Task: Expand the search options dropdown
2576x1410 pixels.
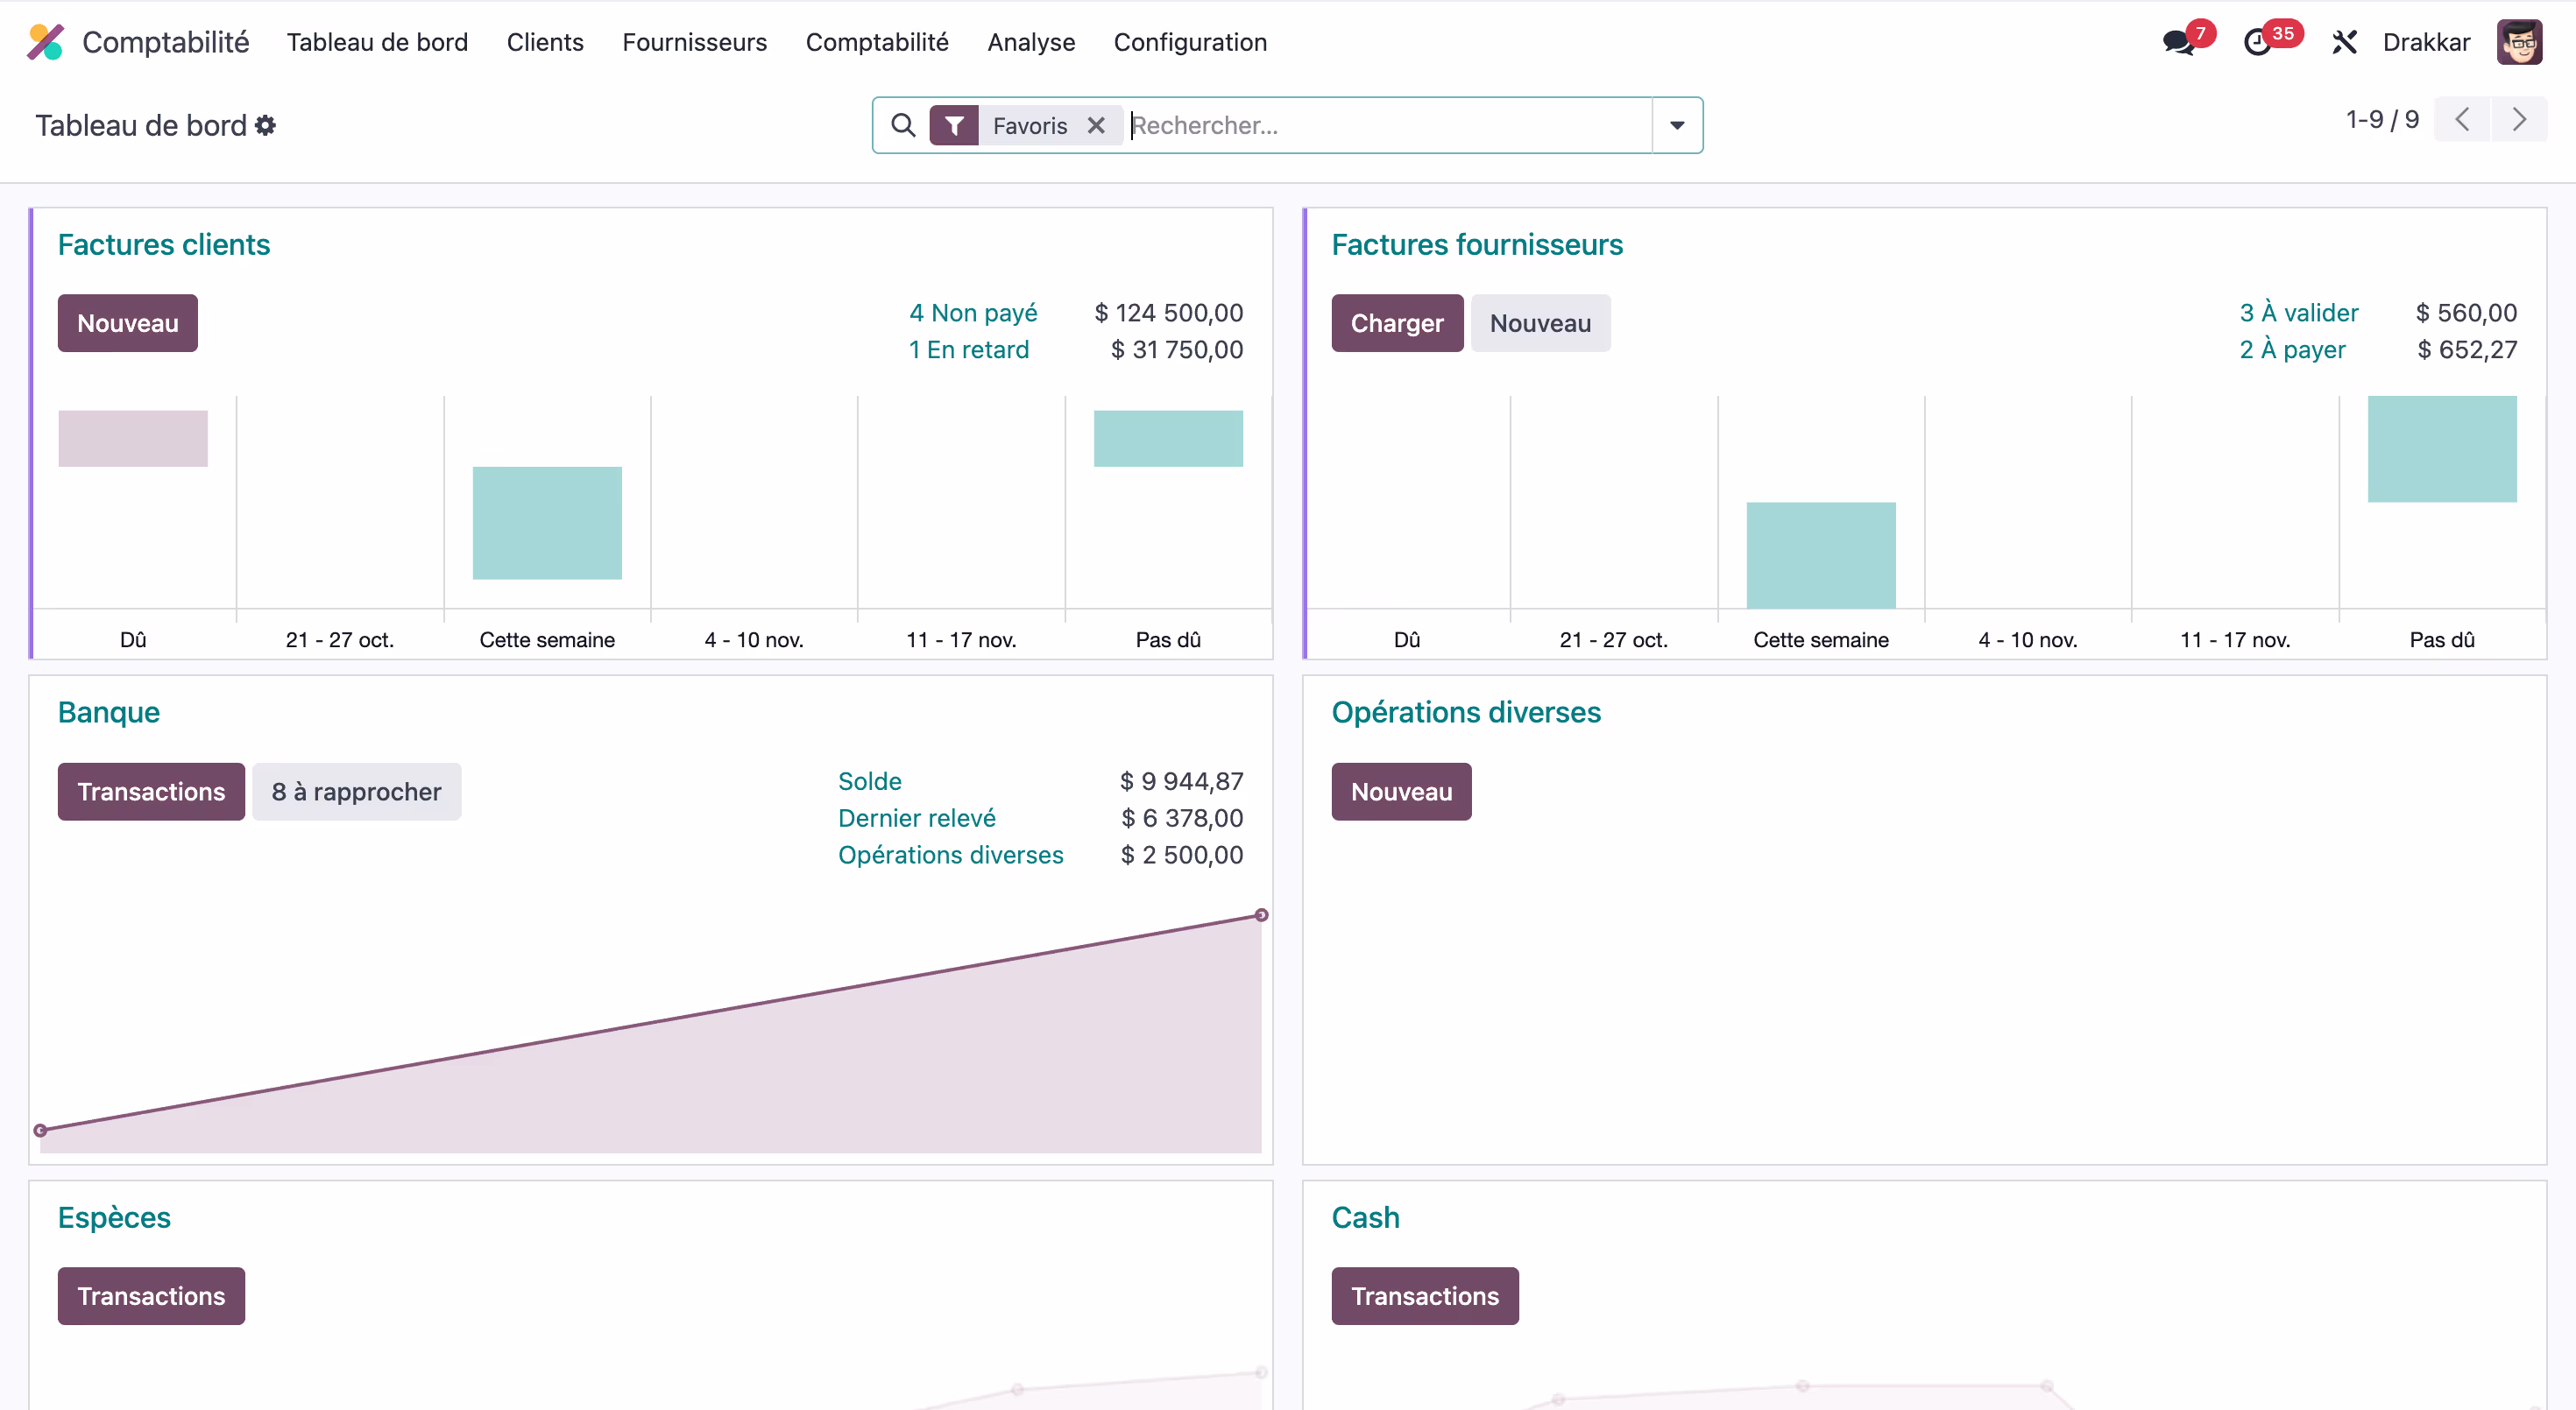Action: coord(1677,125)
